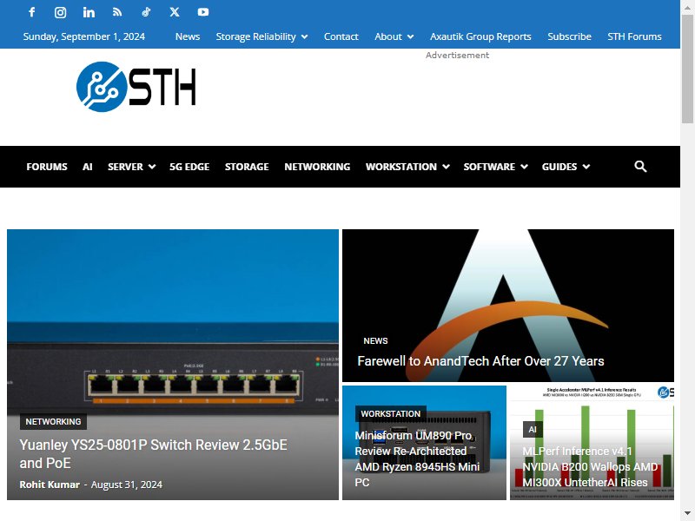Click the NETWORKING category tag on switch article

pyautogui.click(x=53, y=422)
